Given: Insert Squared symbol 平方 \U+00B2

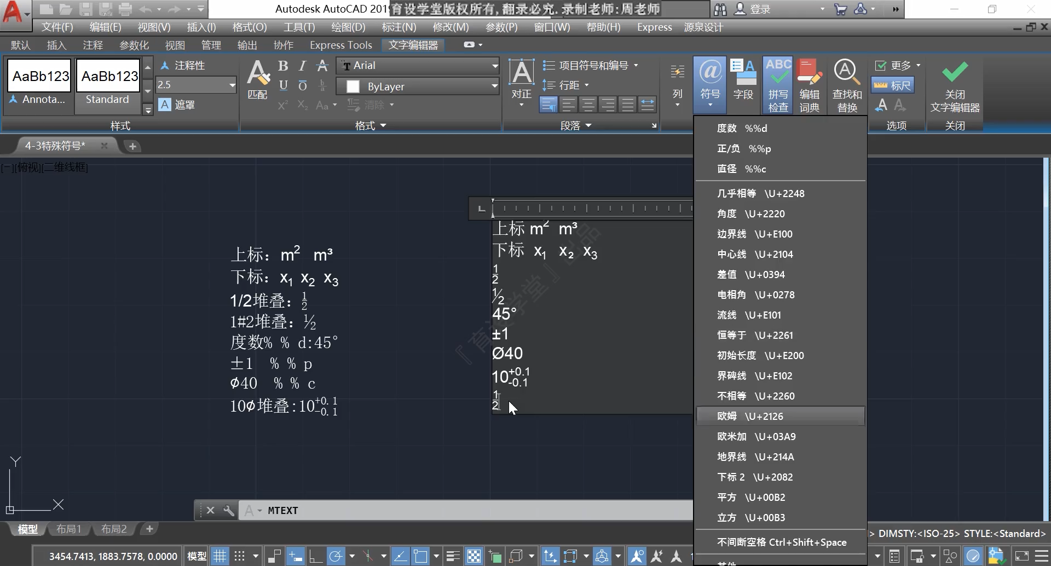Looking at the screenshot, I should tap(781, 497).
